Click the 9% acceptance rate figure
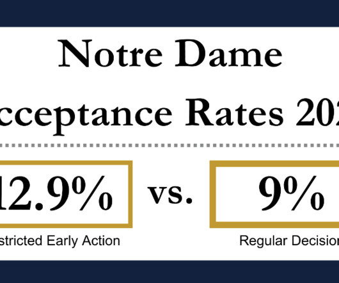Screen dimensions: 339x283 point(291,193)
